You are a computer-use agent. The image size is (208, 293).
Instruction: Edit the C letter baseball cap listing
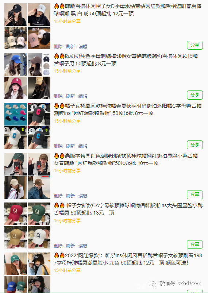82,146
